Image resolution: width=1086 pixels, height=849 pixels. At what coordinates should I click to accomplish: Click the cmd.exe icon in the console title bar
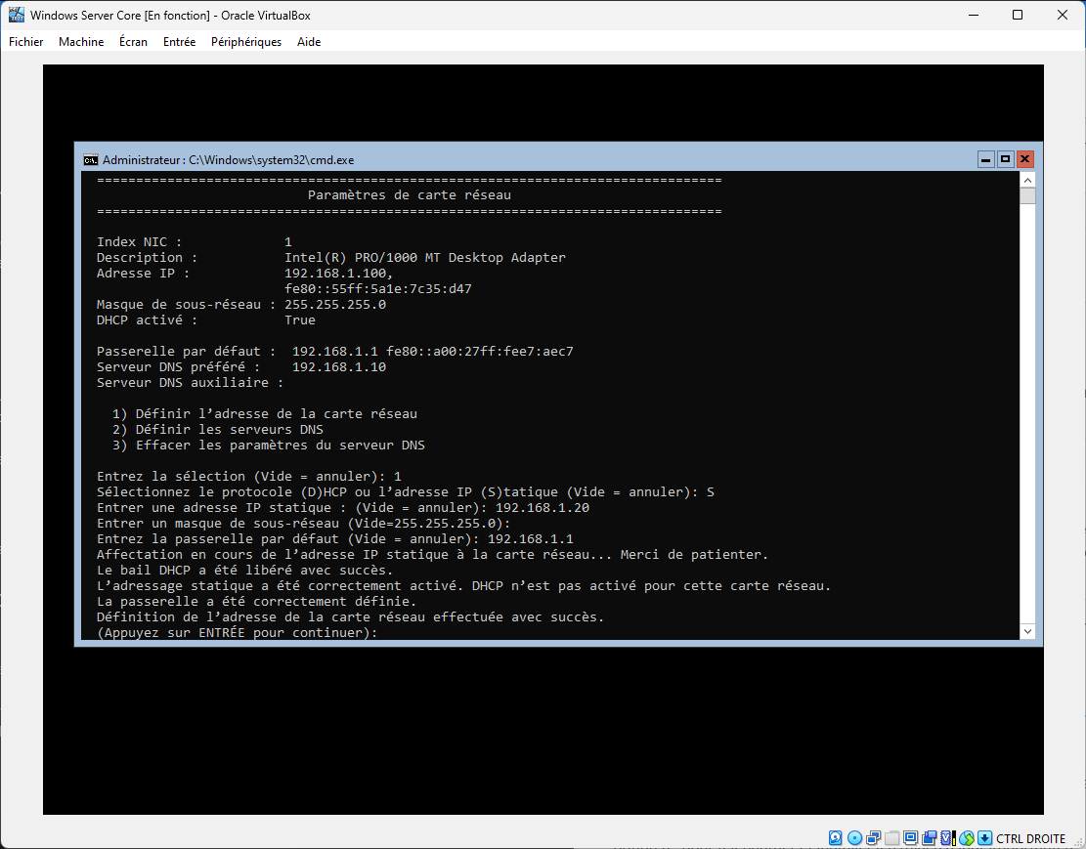[x=91, y=160]
